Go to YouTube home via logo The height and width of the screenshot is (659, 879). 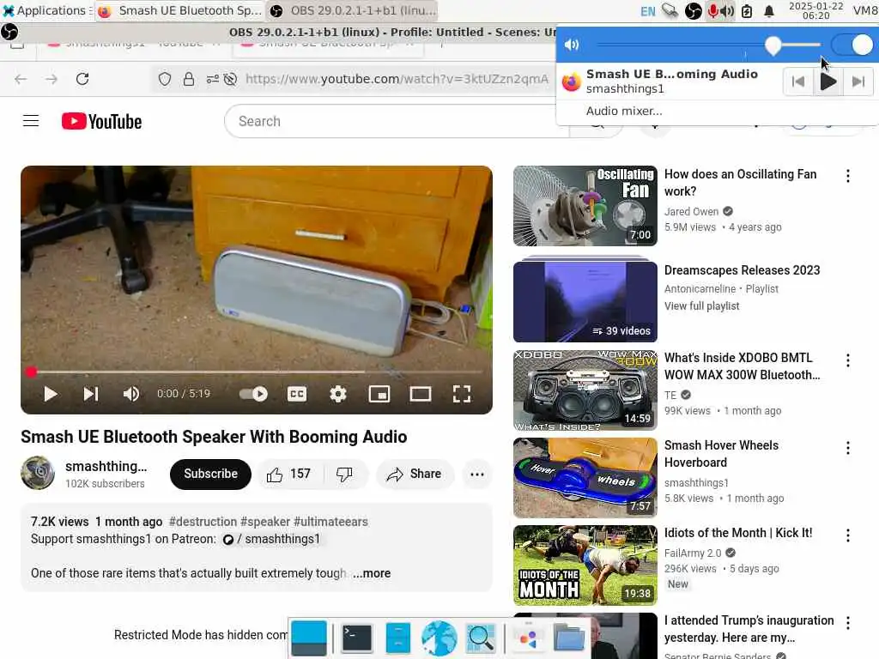101,121
